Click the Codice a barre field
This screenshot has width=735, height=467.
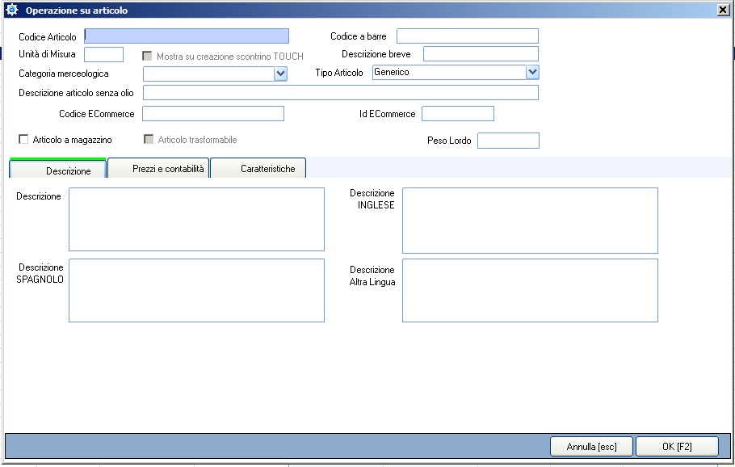point(467,36)
